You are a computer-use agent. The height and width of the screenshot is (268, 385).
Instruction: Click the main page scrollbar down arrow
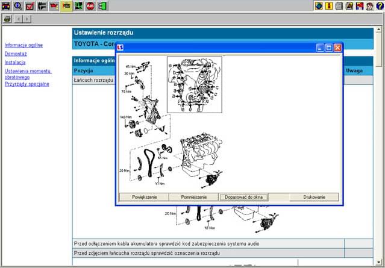coord(379,263)
